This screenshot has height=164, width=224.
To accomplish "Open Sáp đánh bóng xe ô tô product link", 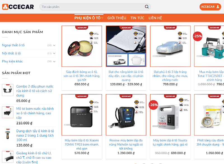I will point(82,76).
